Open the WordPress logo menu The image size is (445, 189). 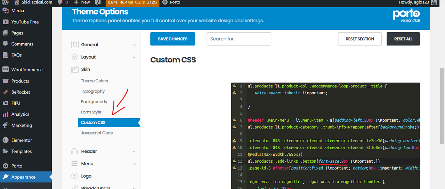pos(5,2)
